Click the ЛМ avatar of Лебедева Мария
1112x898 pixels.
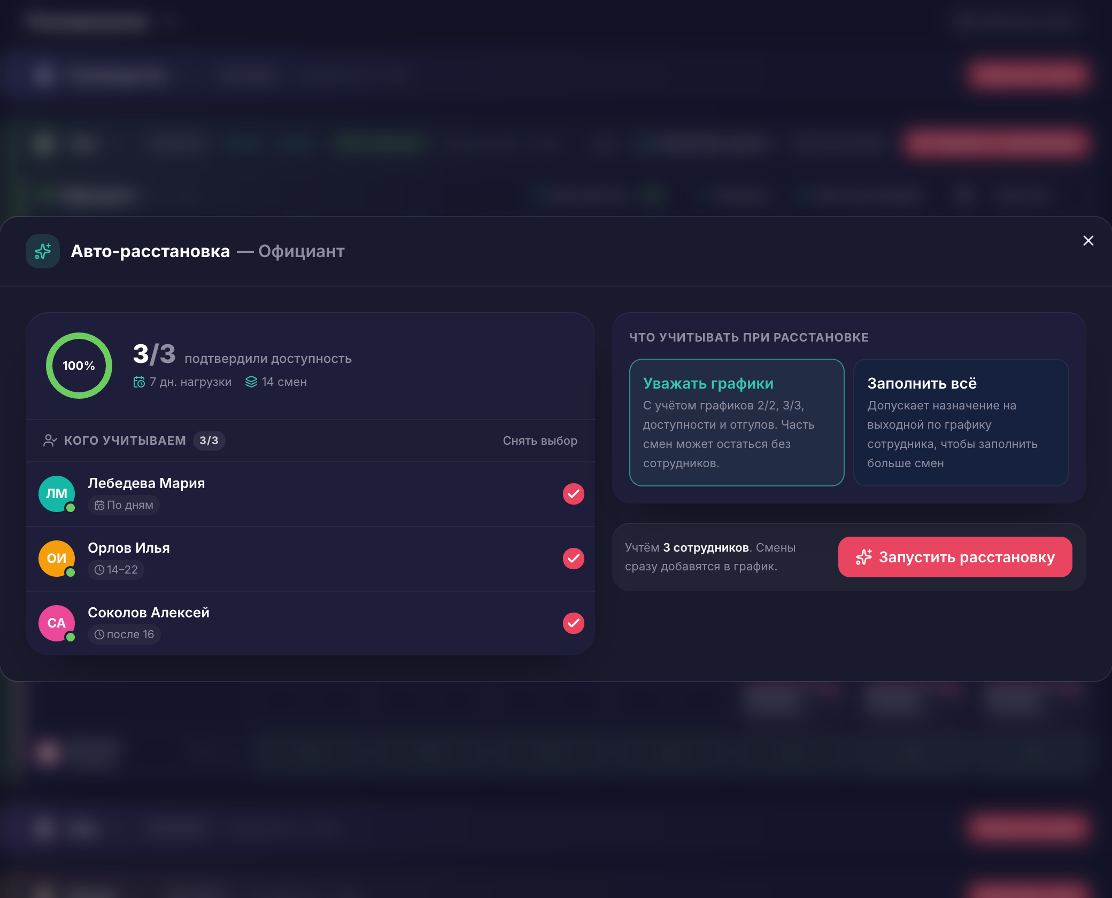pyautogui.click(x=57, y=494)
